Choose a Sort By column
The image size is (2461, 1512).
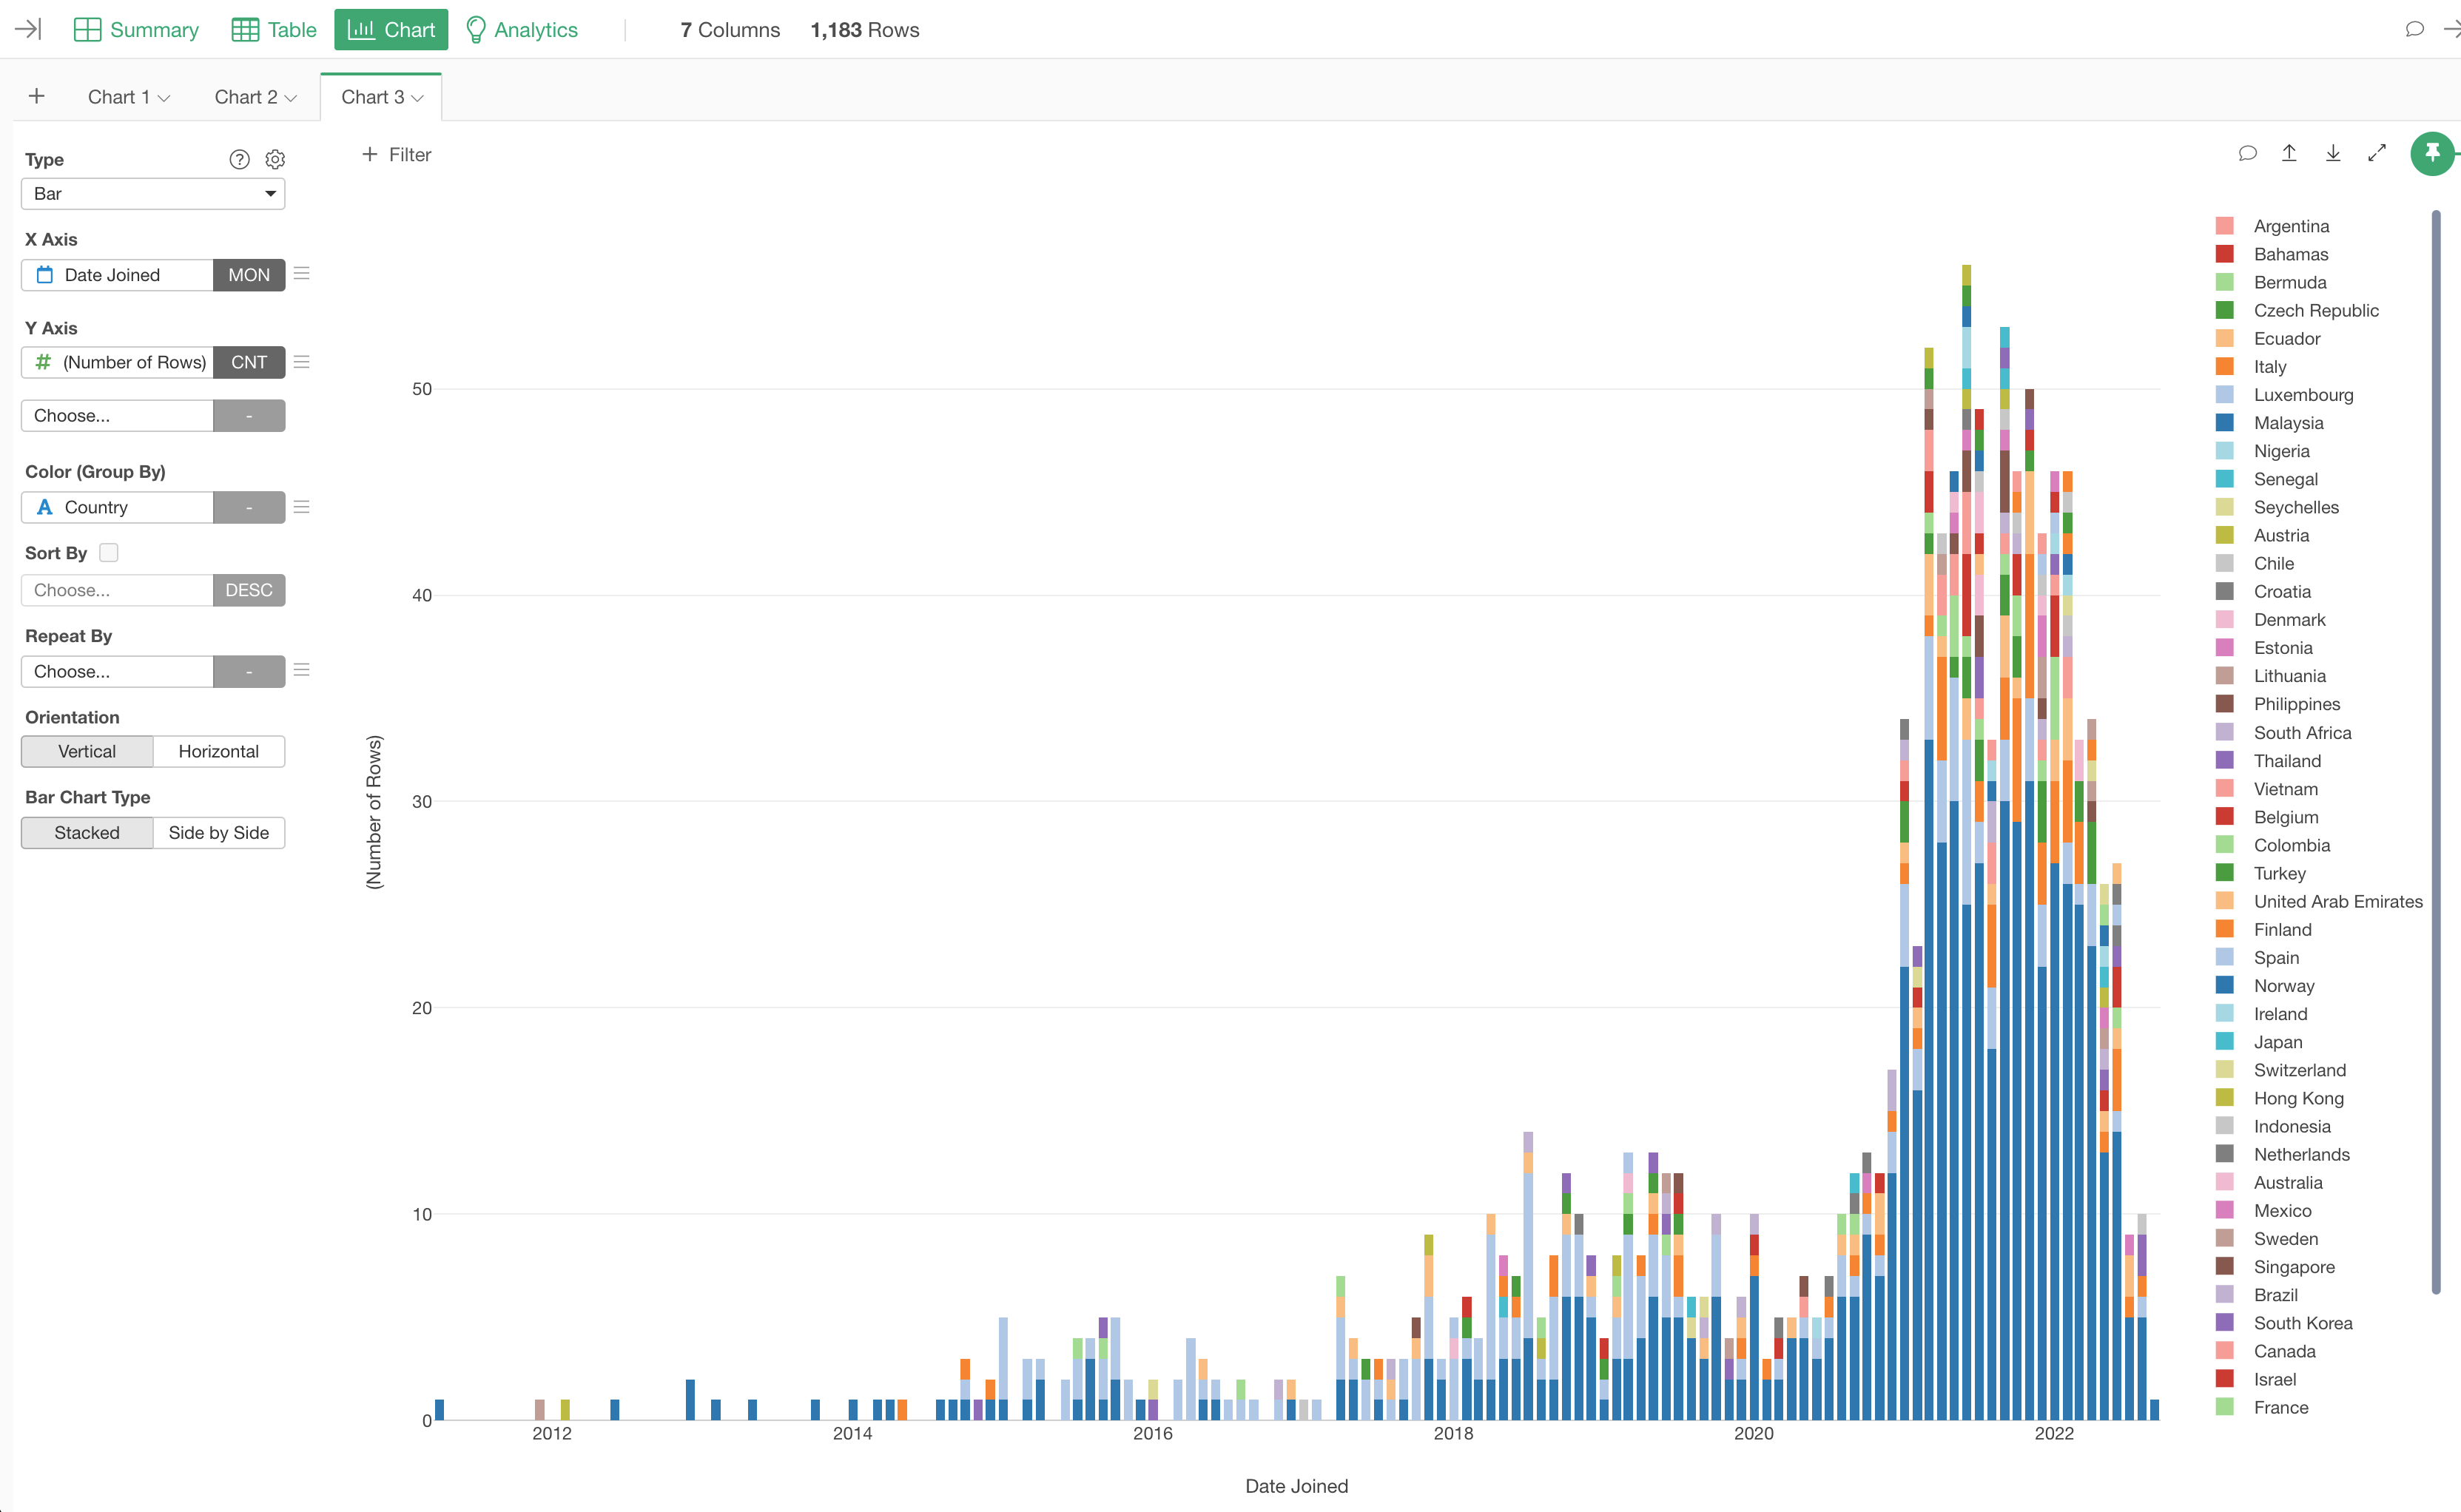pos(117,590)
